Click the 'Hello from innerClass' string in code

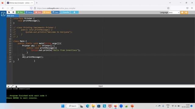[x=65, y=50]
